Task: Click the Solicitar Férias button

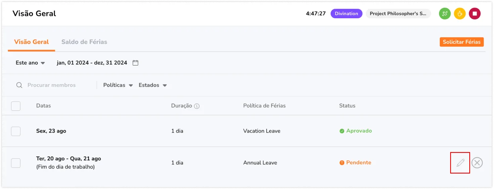Action: coord(462,42)
